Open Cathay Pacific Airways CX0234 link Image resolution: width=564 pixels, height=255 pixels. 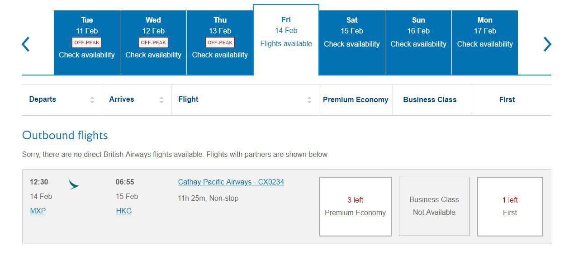tap(231, 182)
